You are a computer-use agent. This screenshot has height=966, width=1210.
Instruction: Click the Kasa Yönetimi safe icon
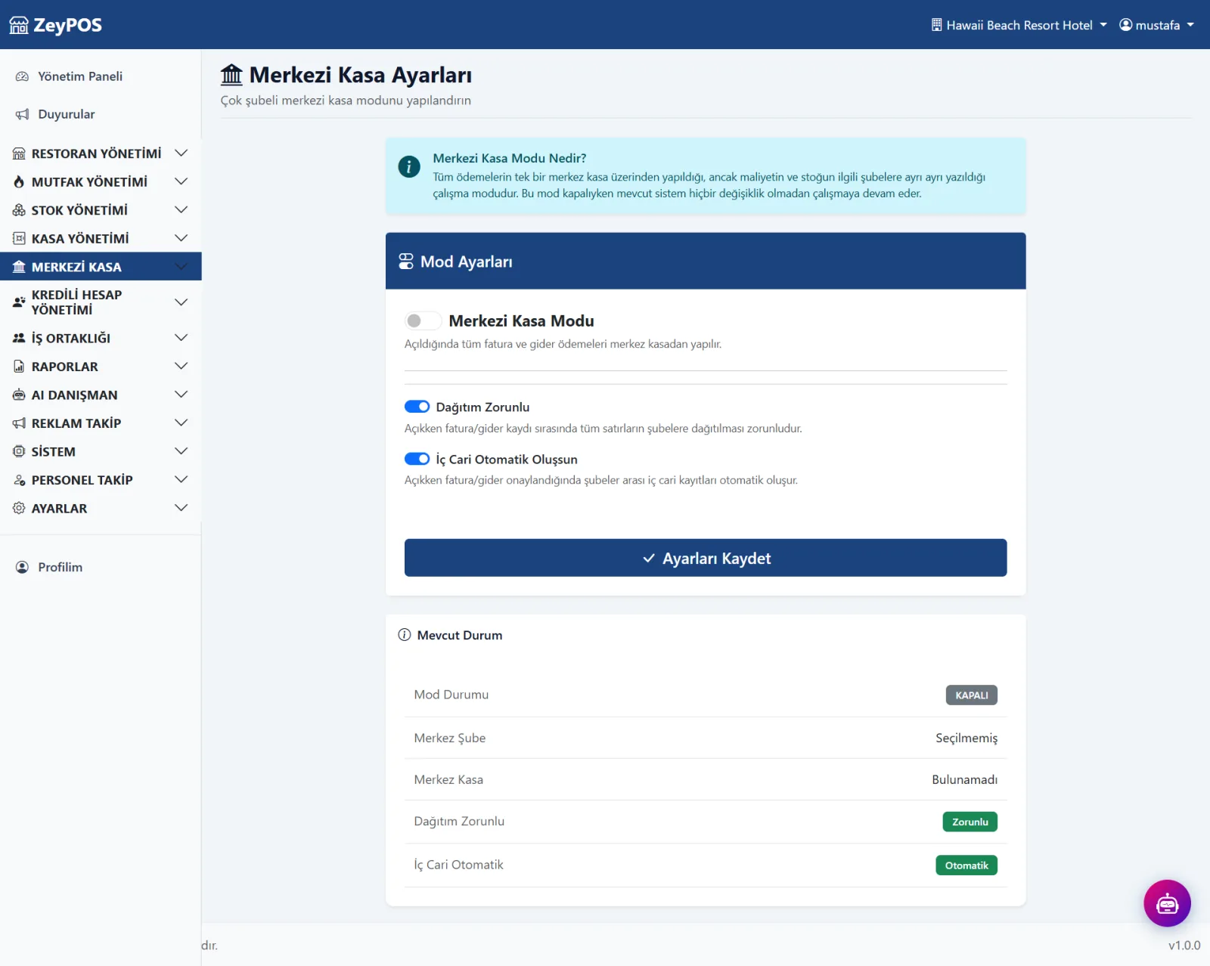coord(19,239)
